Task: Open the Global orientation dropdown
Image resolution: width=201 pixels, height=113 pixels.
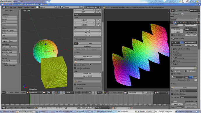Action: pos(69,93)
